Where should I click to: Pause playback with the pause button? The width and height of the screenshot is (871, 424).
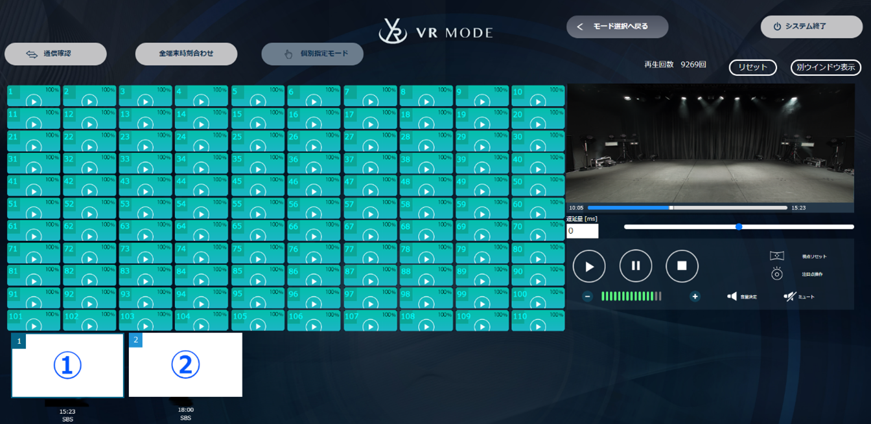(x=636, y=266)
